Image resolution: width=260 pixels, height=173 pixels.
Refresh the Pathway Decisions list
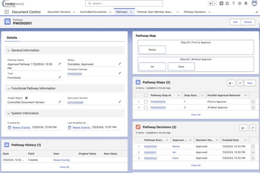(x=252, y=128)
